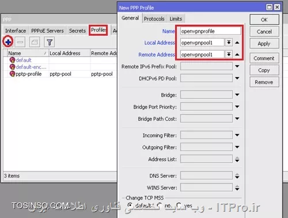Expand Incoming Filter field
Screen dimensions: 288x218
(237, 135)
